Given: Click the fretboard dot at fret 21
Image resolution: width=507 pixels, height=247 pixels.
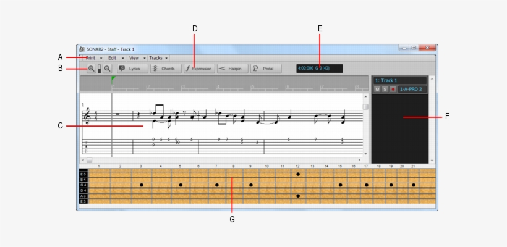Looking at the screenshot, I should click(414, 185).
